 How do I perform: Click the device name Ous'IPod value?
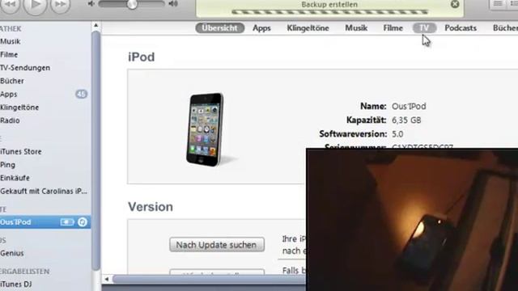[409, 106]
